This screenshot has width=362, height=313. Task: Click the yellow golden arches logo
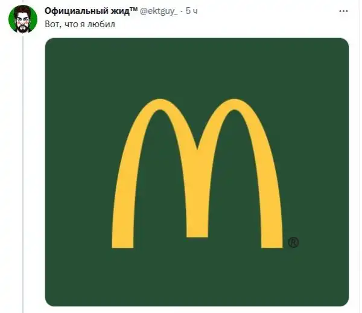197,173
